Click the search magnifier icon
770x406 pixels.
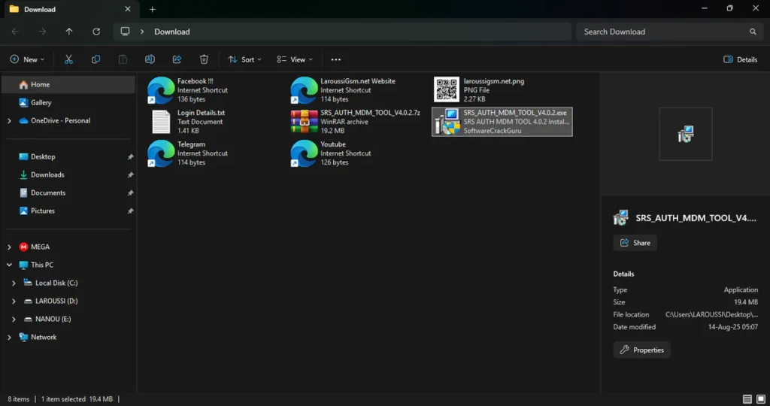[x=753, y=32]
